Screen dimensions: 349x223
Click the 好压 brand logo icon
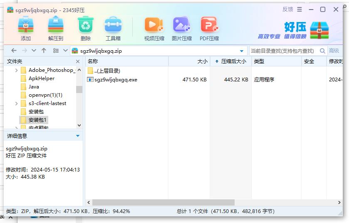click(x=319, y=30)
